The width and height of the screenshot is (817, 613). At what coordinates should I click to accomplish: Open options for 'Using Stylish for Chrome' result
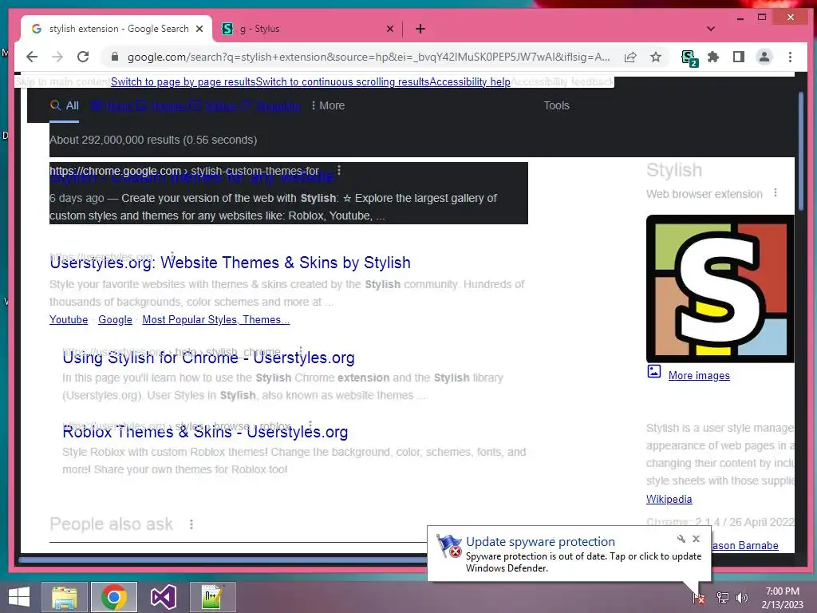click(301, 350)
